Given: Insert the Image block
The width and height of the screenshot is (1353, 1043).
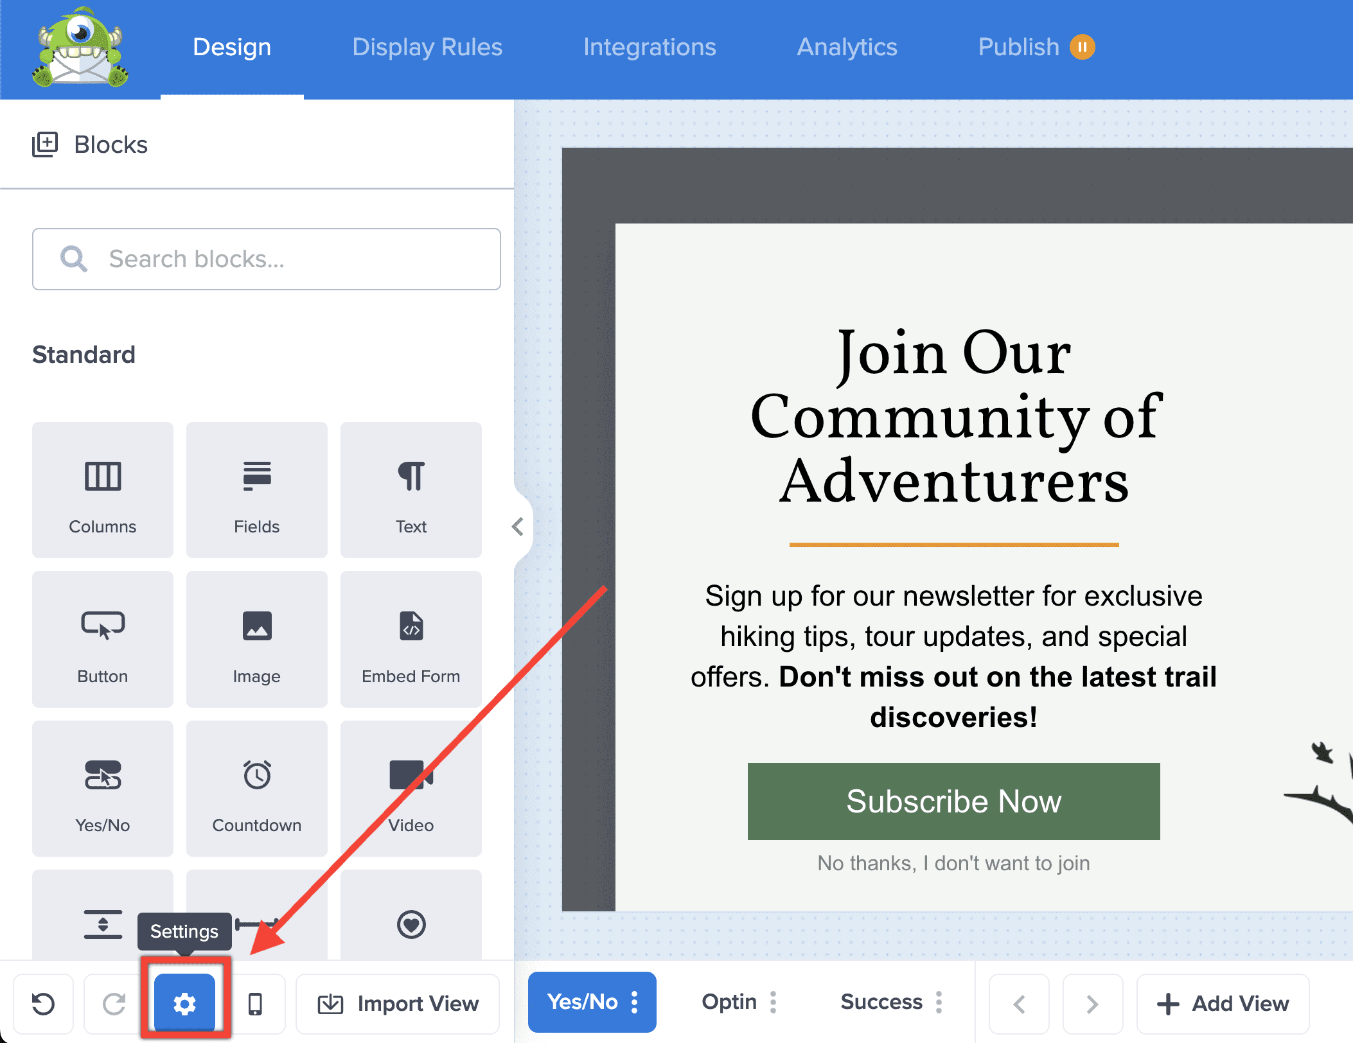Looking at the screenshot, I should click(256, 639).
